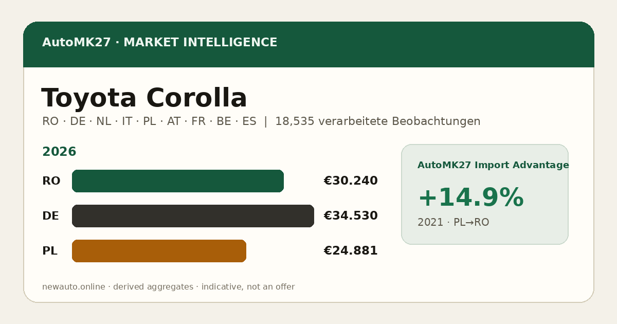Click the €24.881 price value

(351, 251)
